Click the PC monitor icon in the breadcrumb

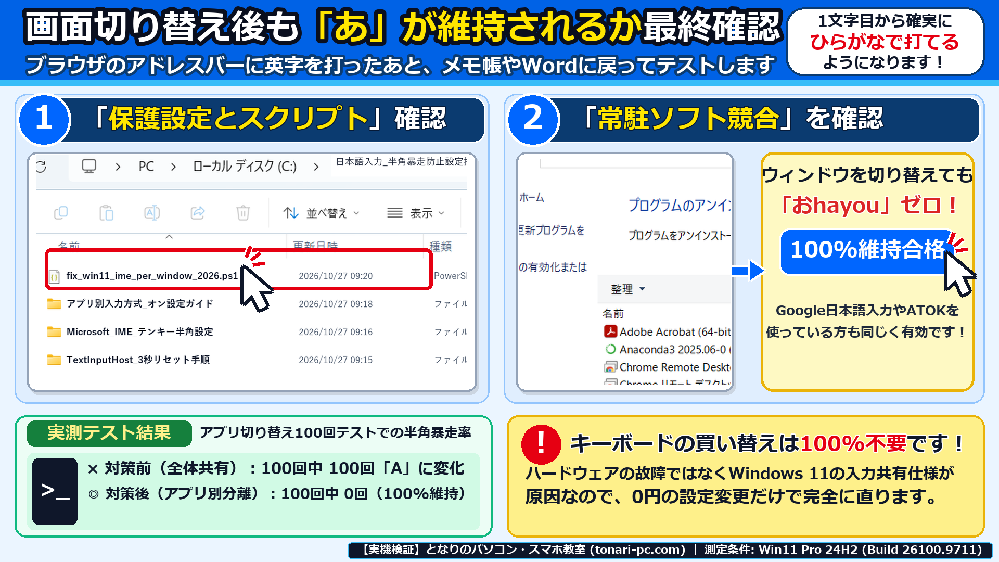pos(89,166)
